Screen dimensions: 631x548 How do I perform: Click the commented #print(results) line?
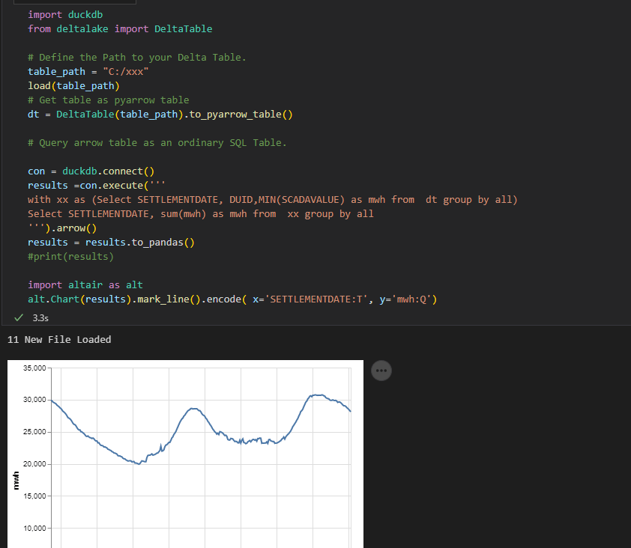point(70,257)
